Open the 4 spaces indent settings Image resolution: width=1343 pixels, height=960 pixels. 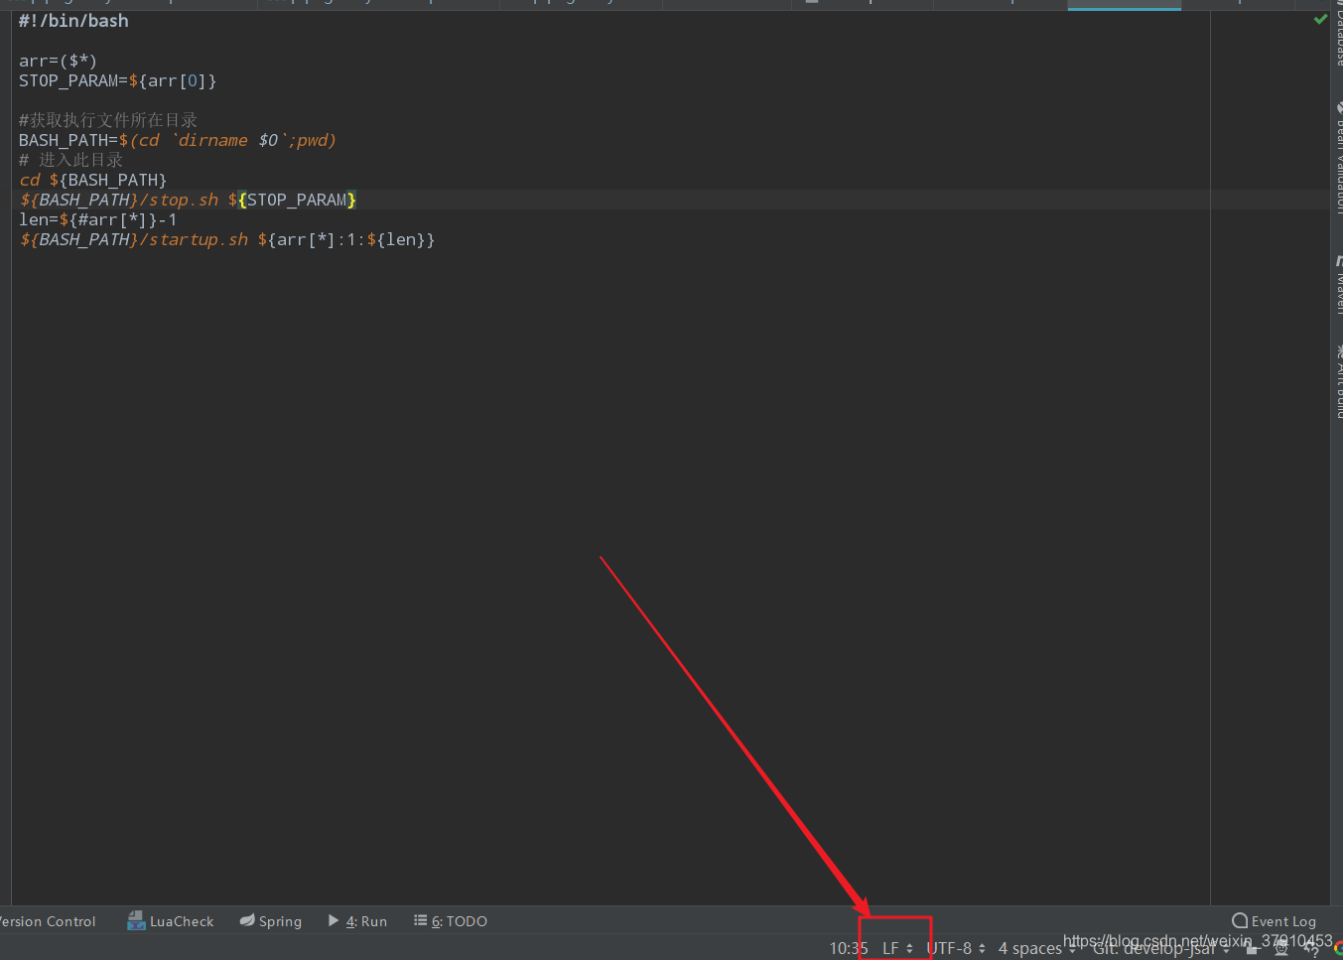[x=1036, y=948]
